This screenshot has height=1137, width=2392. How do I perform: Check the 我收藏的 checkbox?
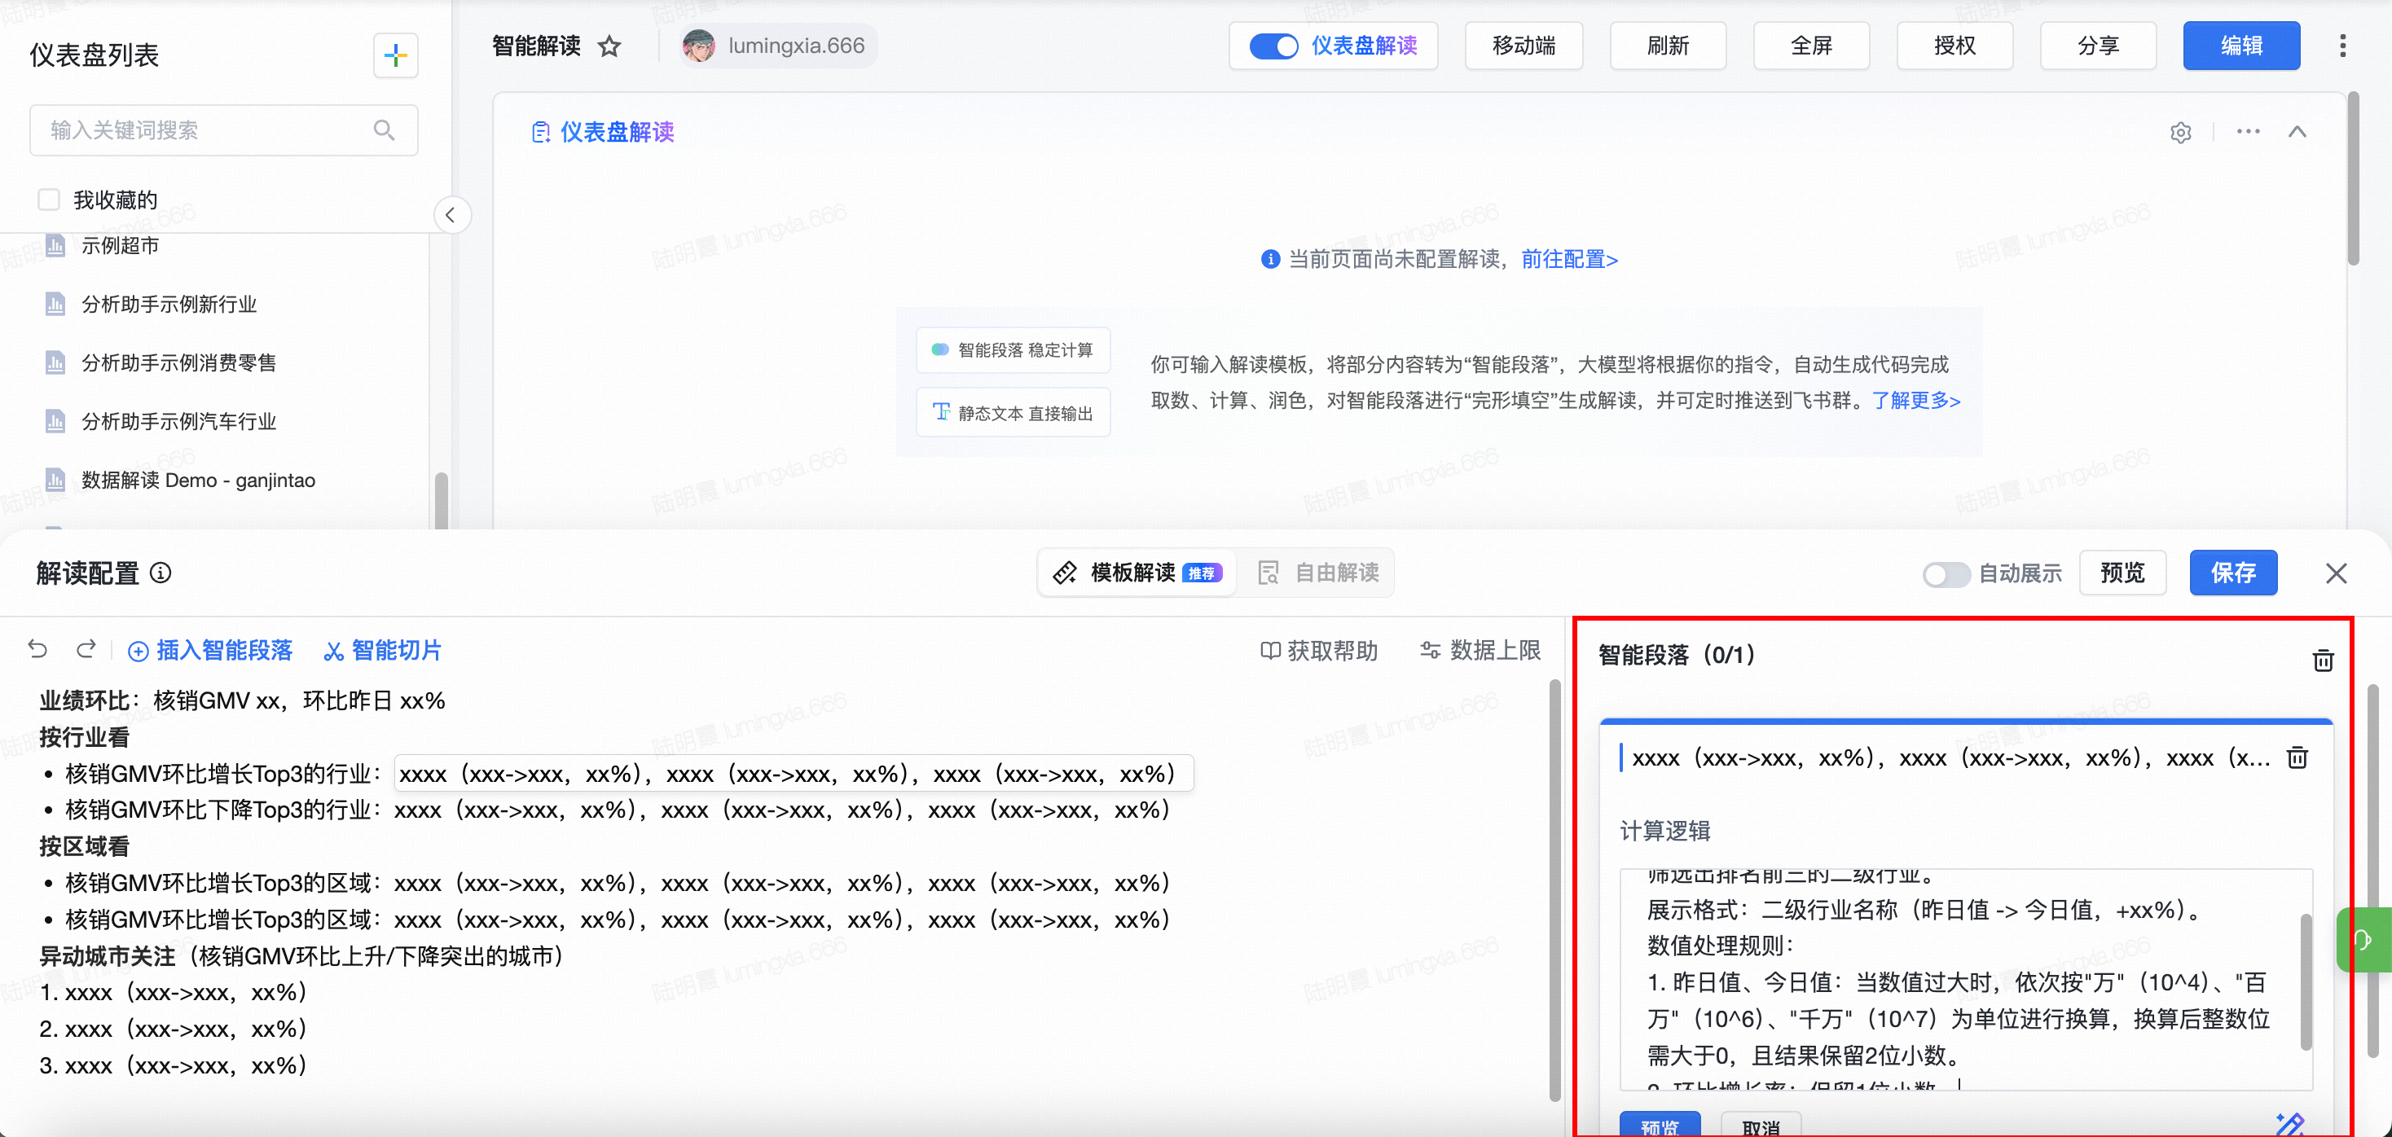49,200
